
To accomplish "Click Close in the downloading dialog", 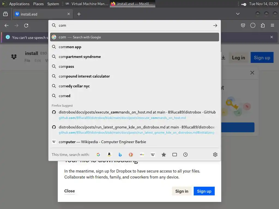I will point(69,191).
